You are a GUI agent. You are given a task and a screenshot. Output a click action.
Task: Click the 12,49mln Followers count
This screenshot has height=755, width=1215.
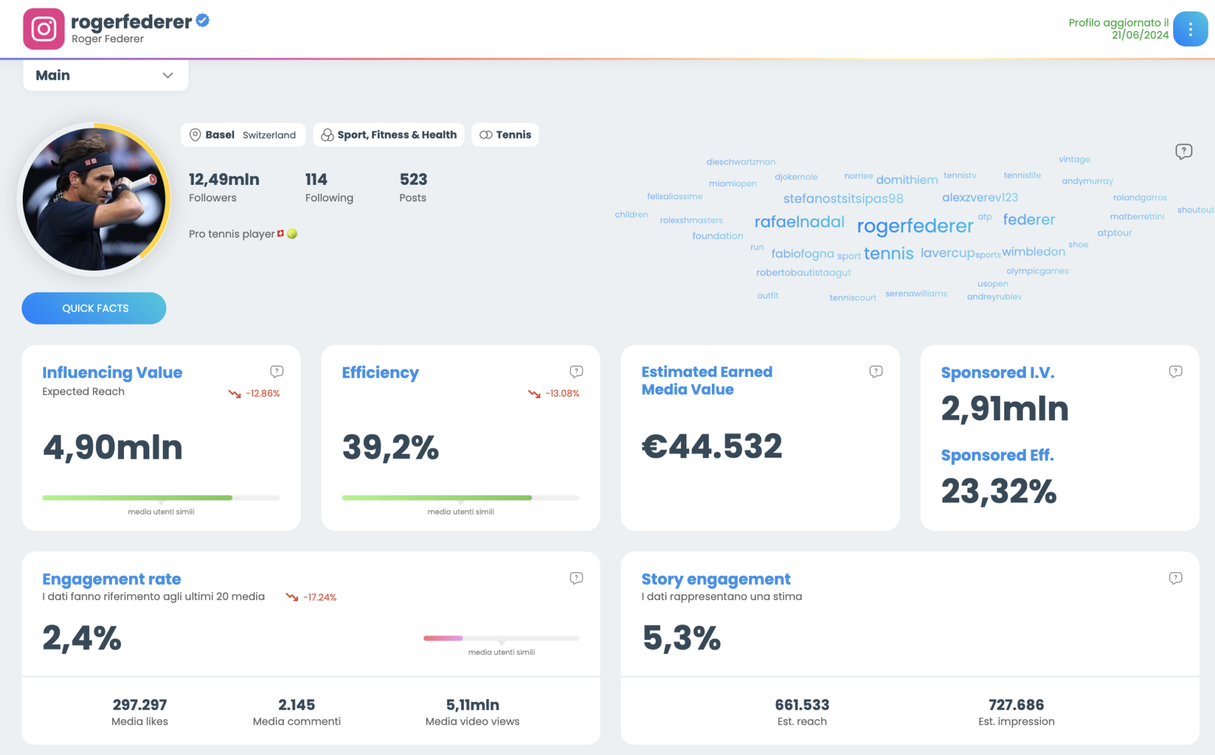[224, 187]
